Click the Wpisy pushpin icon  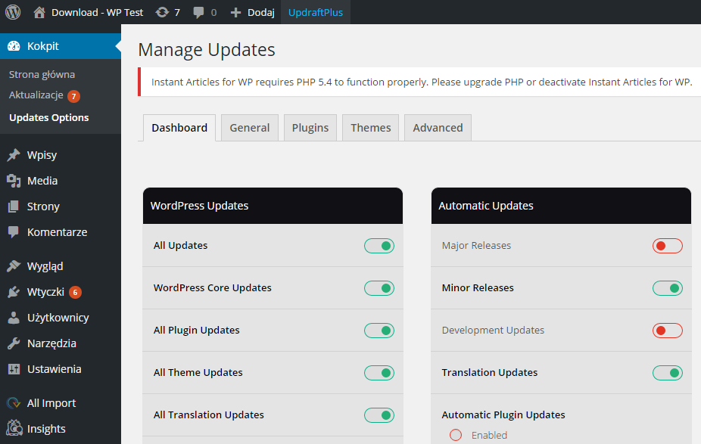coord(14,155)
